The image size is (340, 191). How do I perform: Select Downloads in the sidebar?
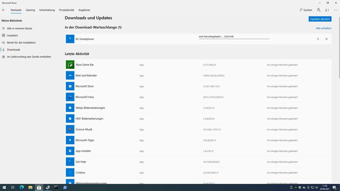pyautogui.click(x=14, y=50)
